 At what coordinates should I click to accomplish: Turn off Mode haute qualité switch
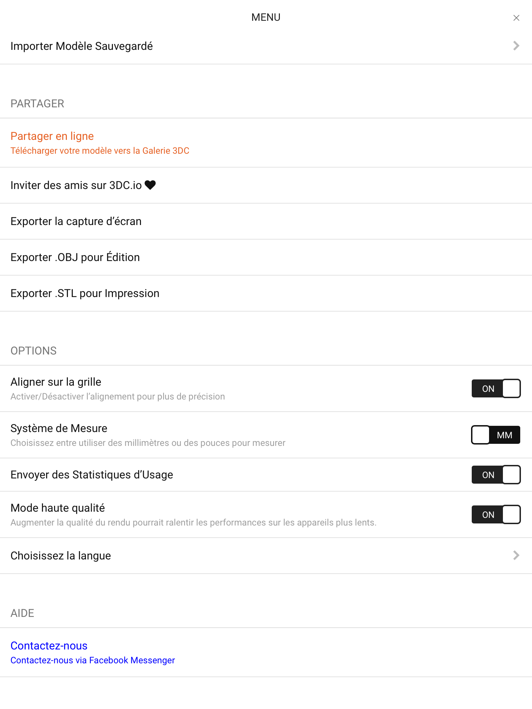(496, 514)
